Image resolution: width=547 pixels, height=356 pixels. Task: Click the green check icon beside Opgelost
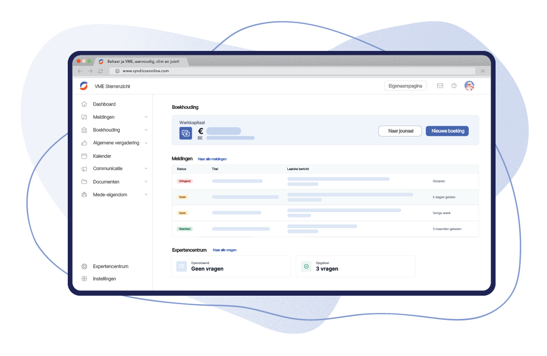(x=306, y=267)
